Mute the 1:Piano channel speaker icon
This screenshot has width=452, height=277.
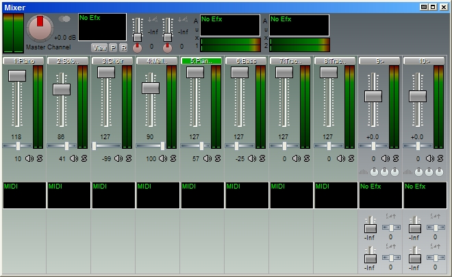click(x=29, y=158)
